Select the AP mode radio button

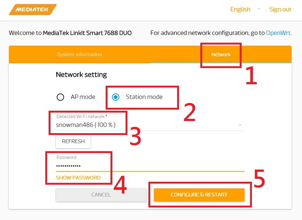60,97
